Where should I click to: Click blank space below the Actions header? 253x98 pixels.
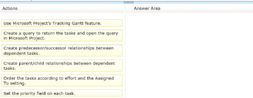pos(62,16)
